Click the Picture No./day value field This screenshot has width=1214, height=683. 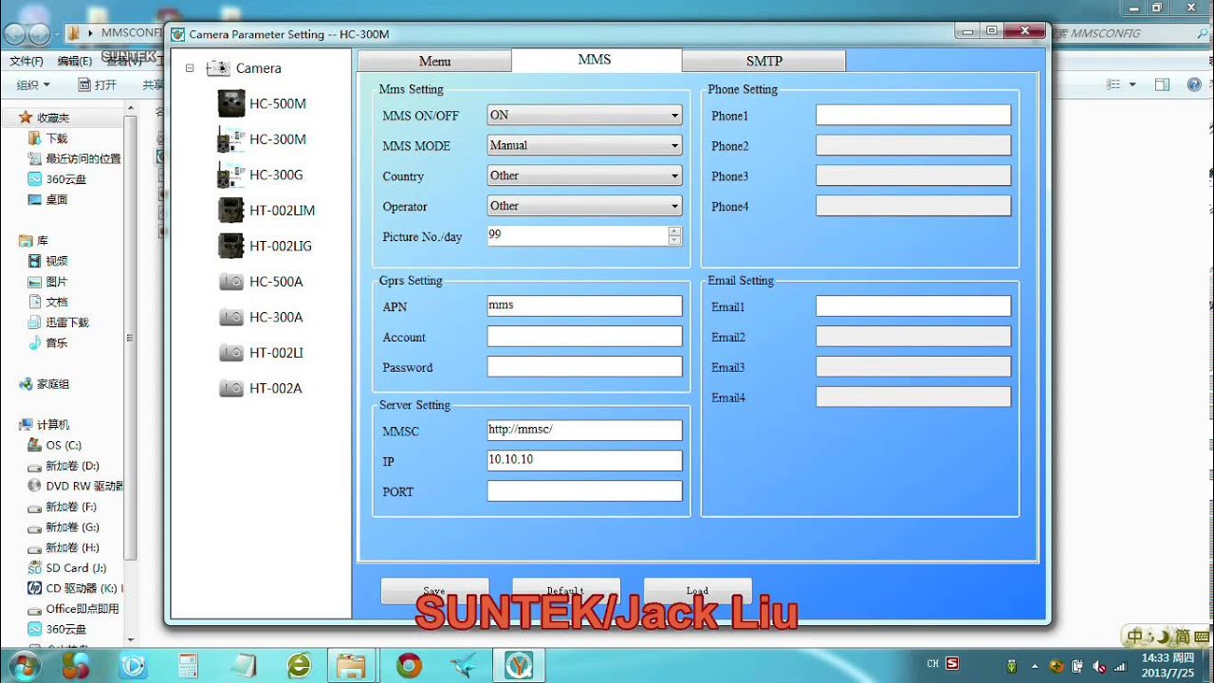click(x=578, y=236)
